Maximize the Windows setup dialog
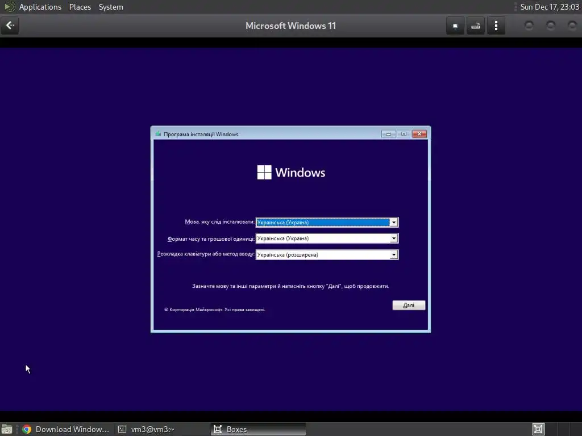This screenshot has height=436, width=582. [x=404, y=134]
